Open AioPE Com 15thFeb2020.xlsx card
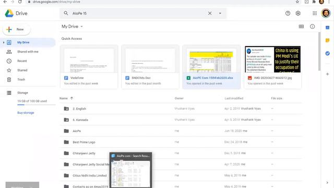Viewport: 334px width, 188px height. point(211,67)
